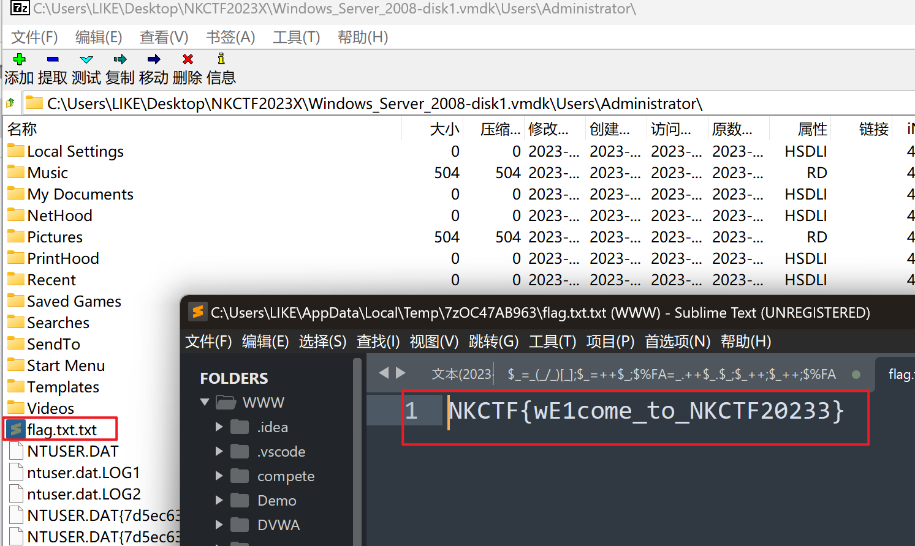Select the Start Menu folder
Viewport: 915px width, 546px height.
[x=66, y=365]
